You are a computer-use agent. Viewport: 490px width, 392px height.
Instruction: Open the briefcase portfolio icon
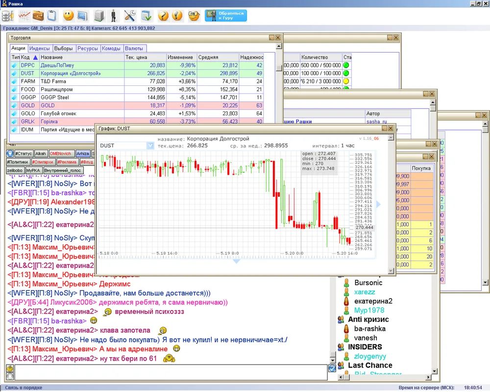click(x=38, y=16)
